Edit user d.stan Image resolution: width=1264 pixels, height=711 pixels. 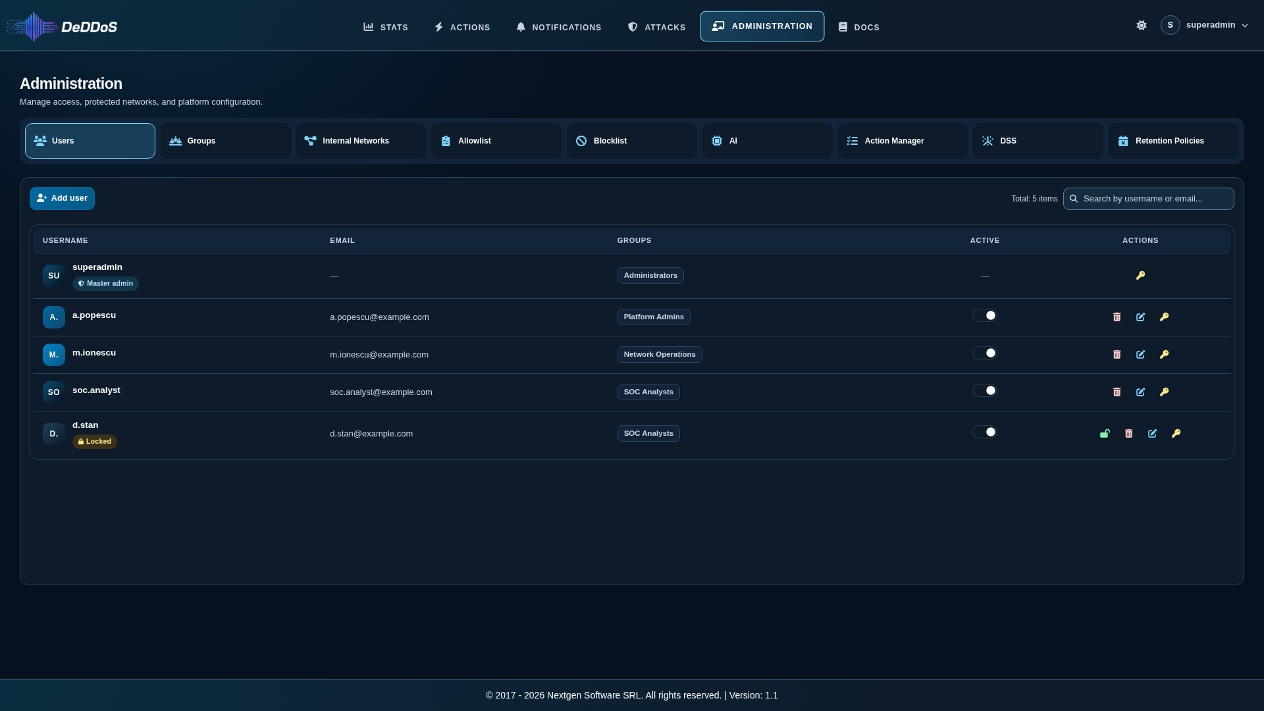click(x=1152, y=434)
